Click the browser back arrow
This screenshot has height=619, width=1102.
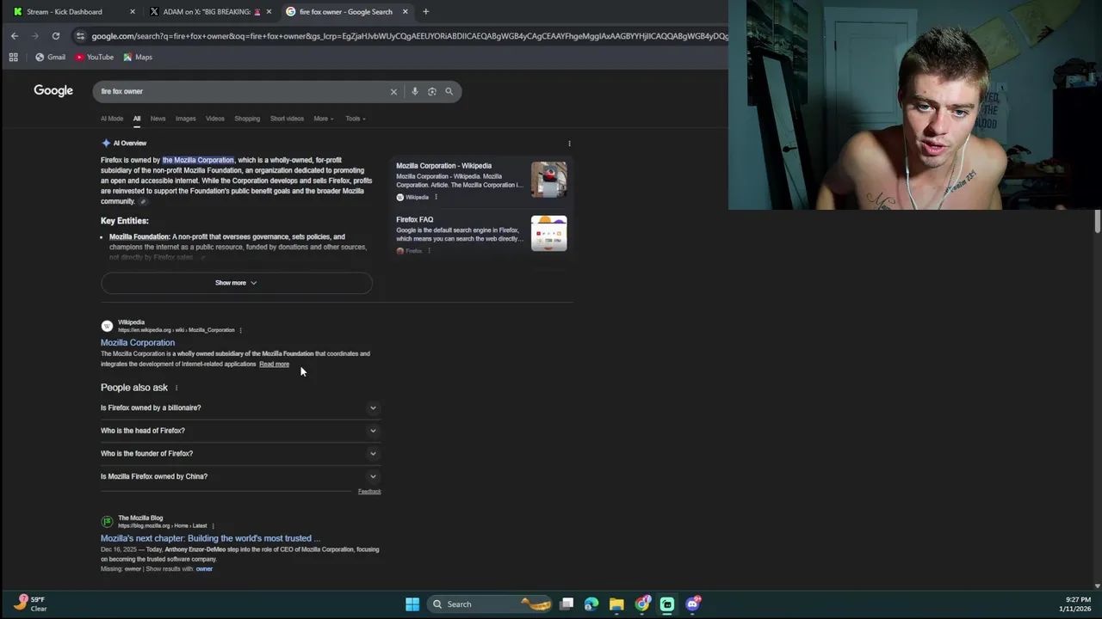pos(15,36)
